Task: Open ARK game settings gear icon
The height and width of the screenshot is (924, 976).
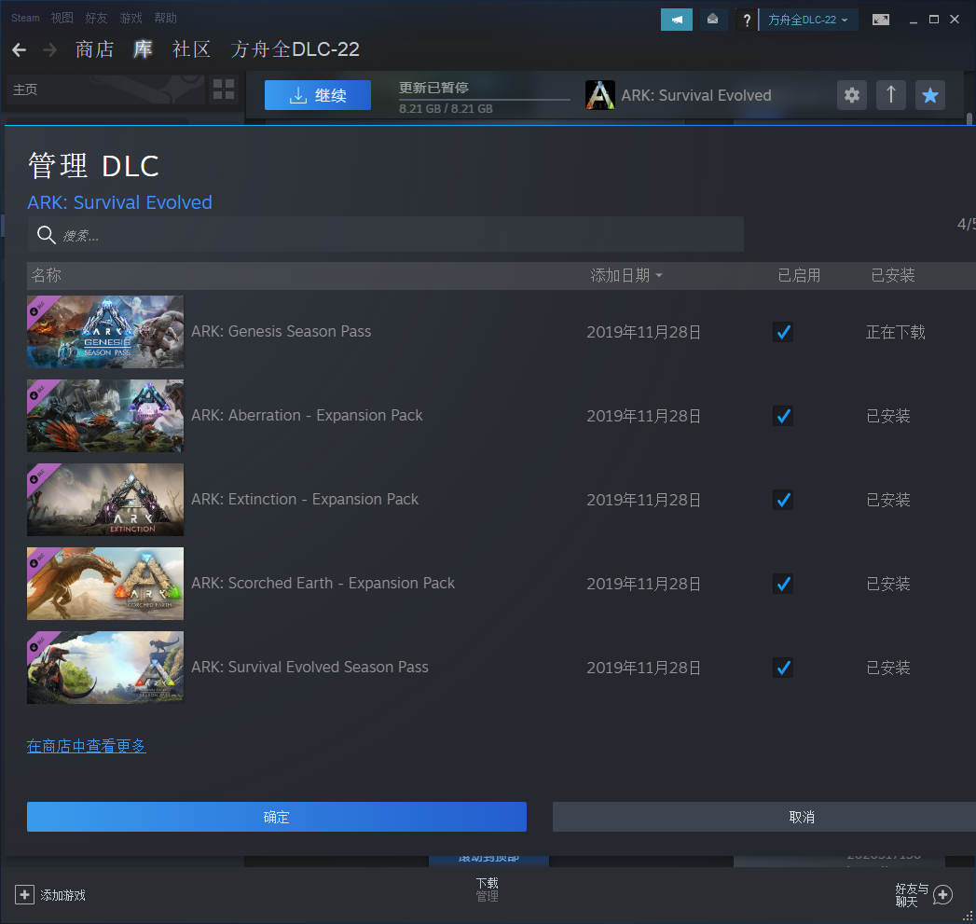Action: coord(851,95)
